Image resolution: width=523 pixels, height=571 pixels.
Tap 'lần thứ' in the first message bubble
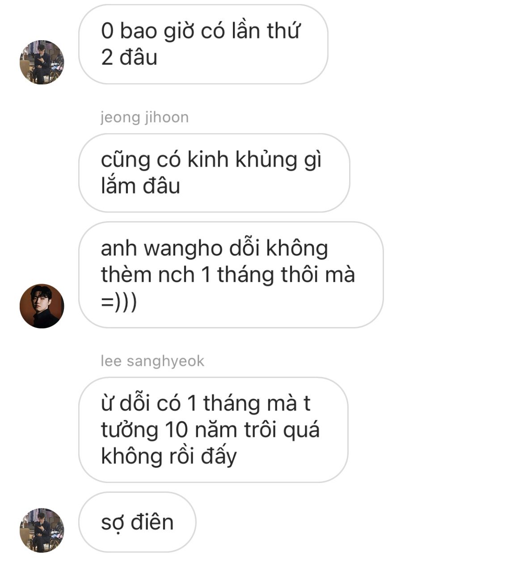(x=265, y=30)
